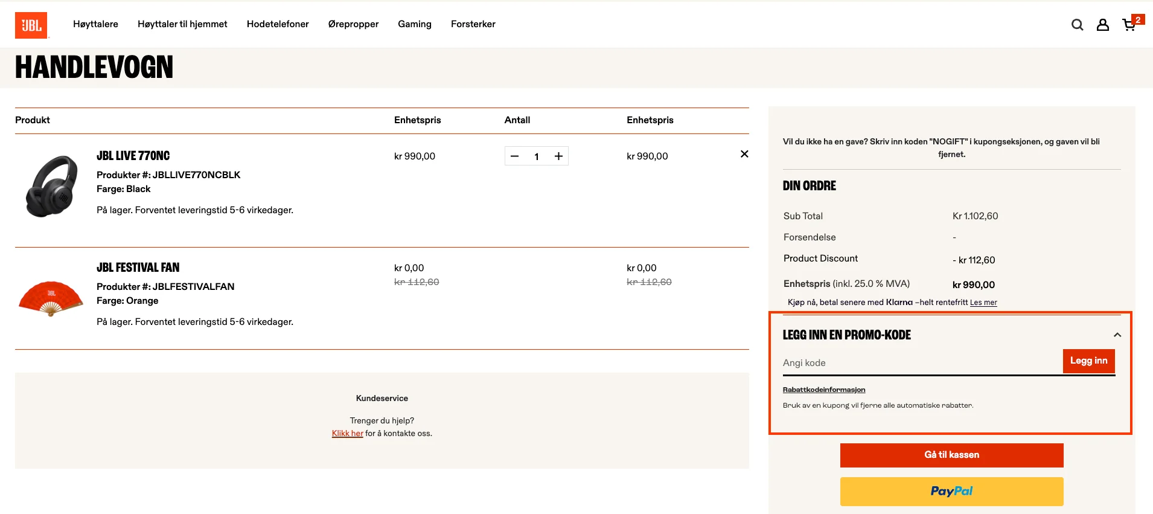Click JBL LIVE 770NC product title

133,156
